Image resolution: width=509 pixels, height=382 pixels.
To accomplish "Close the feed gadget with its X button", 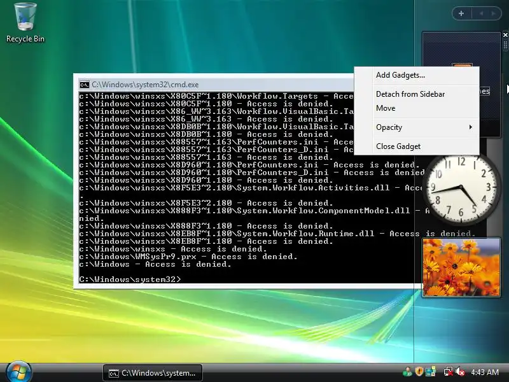I will click(505, 35).
